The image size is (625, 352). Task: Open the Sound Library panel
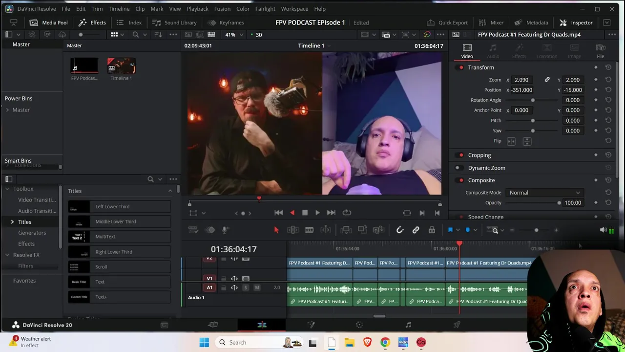(x=174, y=22)
